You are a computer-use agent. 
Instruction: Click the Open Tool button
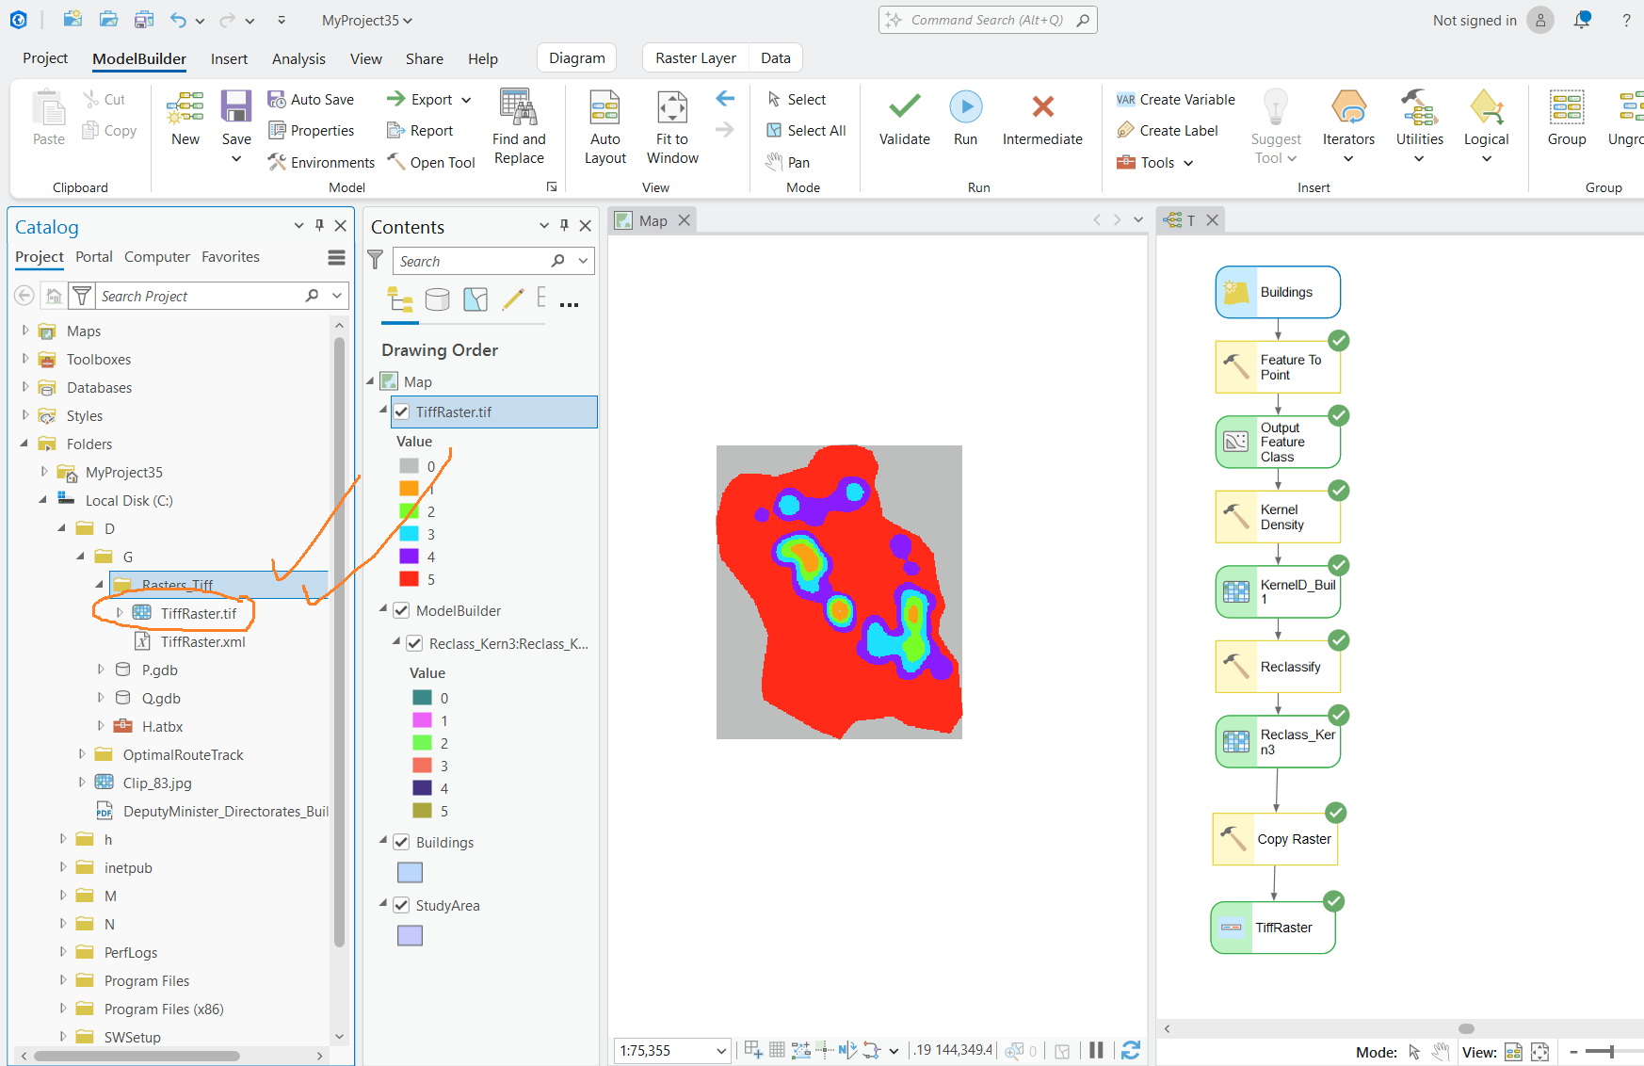pos(431,162)
